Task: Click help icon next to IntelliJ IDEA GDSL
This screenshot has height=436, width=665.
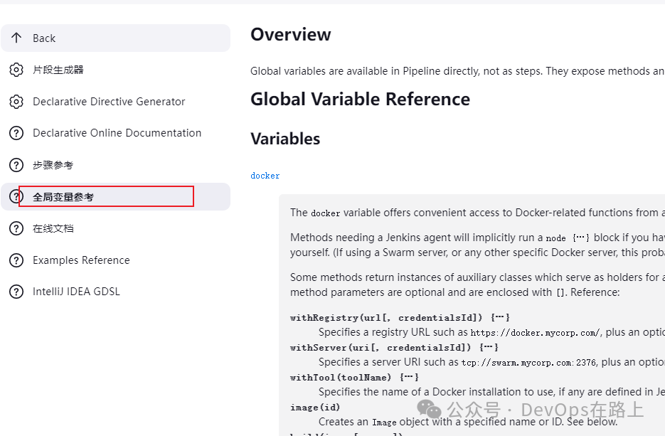Action: click(x=16, y=292)
